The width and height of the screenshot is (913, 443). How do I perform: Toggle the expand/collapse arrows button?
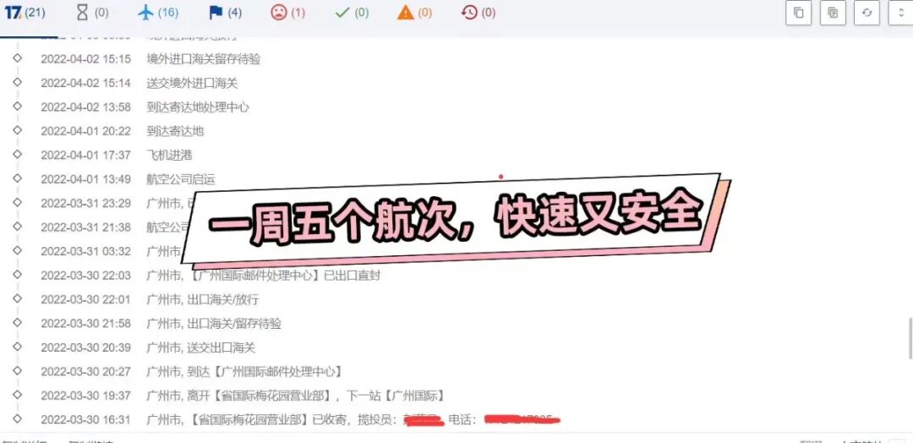[901, 13]
